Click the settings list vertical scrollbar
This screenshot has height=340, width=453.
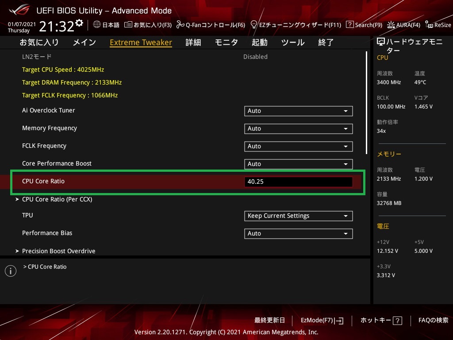pos(366,103)
